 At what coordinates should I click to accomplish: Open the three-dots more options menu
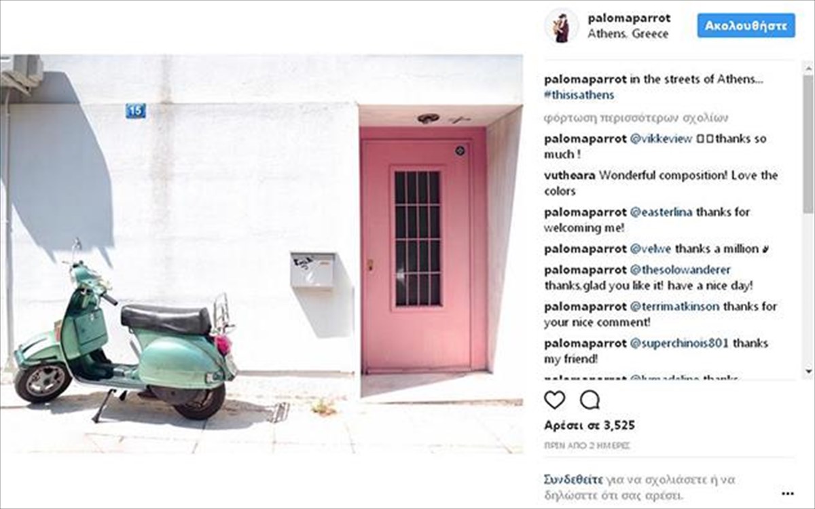pos(788,493)
